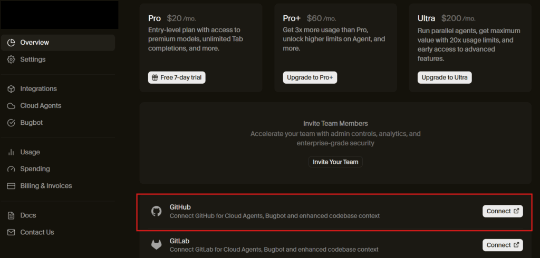Click the Usage bar chart icon
Image resolution: width=540 pixels, height=258 pixels.
11,152
